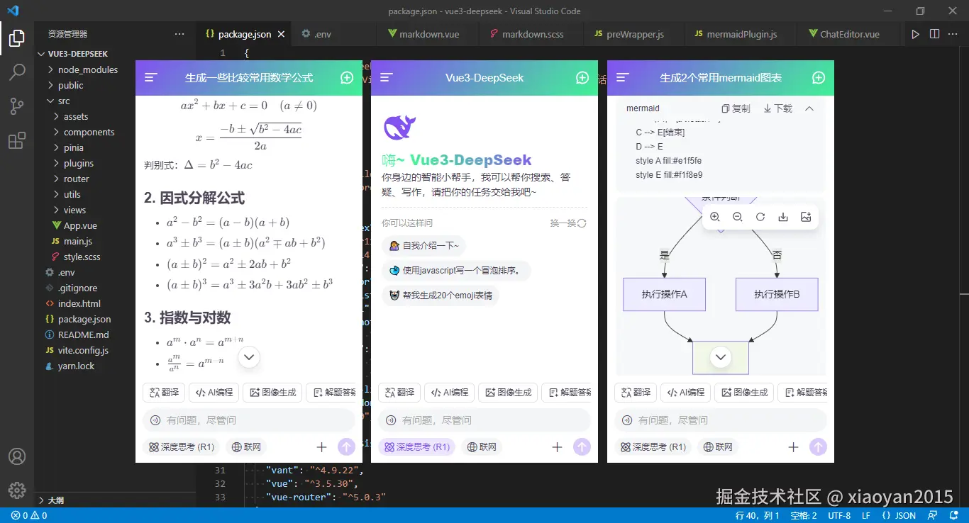Collapse the mermaid code block chevron

809,108
